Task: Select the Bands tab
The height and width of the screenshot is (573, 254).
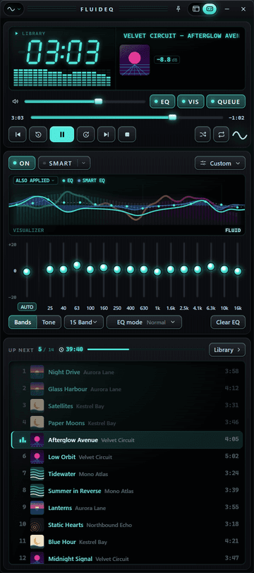Action: pos(23,323)
